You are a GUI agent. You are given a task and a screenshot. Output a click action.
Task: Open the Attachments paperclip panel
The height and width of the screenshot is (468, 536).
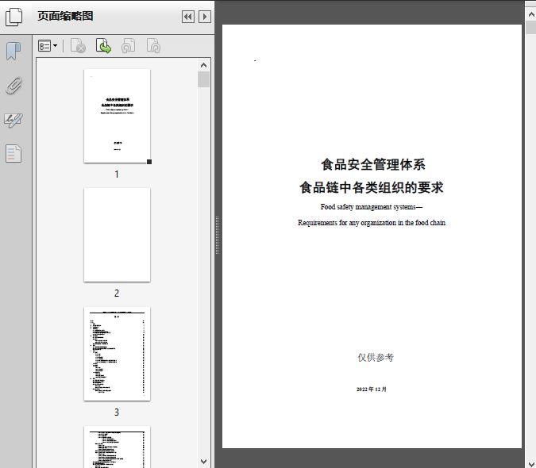pos(14,86)
